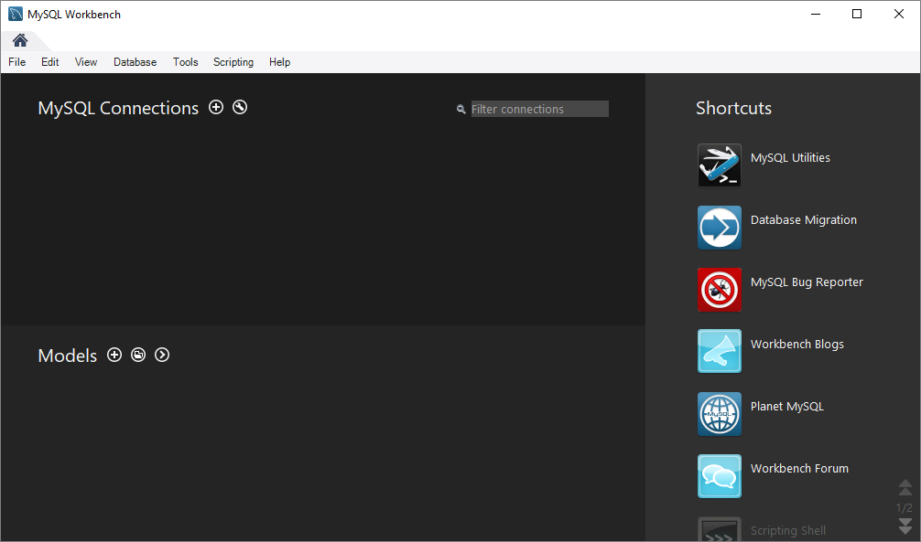Screen dimensions: 921x542
Task: Open the Scripting menu
Action: pyautogui.click(x=233, y=62)
